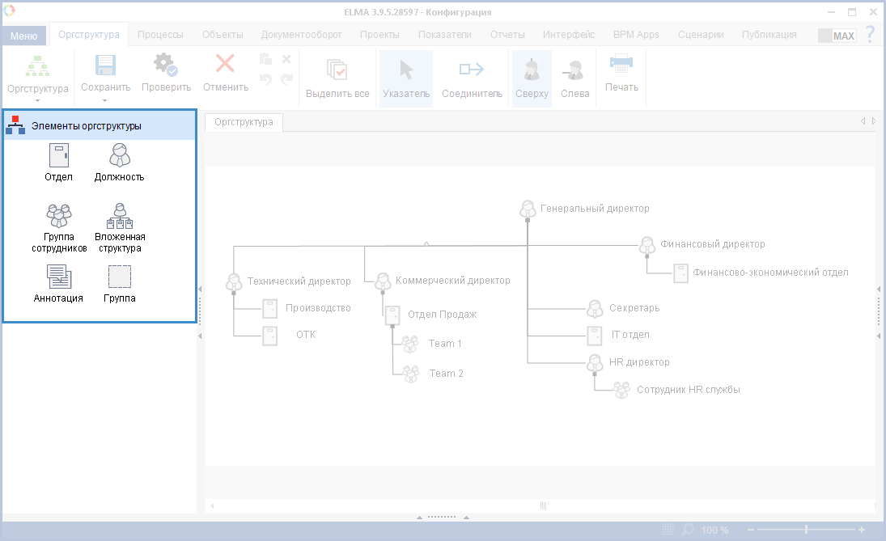Toggle the Слева layout option
This screenshot has height=541, width=886.
pyautogui.click(x=574, y=78)
